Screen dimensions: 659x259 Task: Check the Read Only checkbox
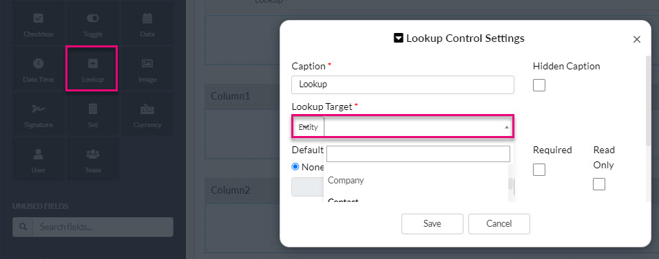pos(599,184)
